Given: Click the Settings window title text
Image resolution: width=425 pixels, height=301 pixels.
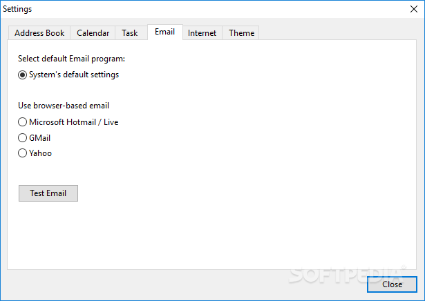Looking at the screenshot, I should pos(17,9).
